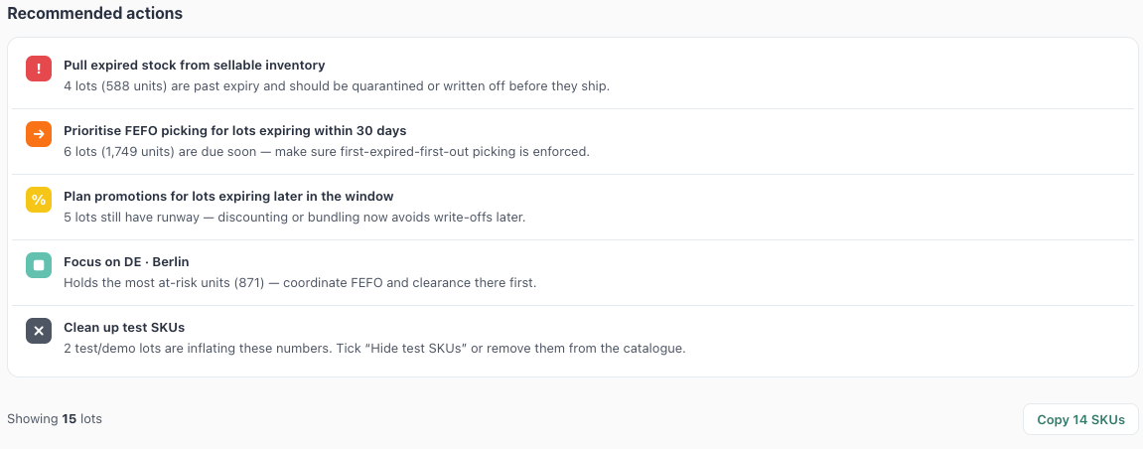
Task: Open 'Pull expired stock from sellable inventory' title
Action: click(x=194, y=66)
